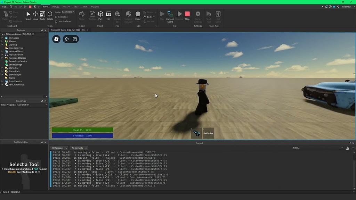Click the green Health bar
The height and width of the screenshot is (200, 356).
click(83, 130)
